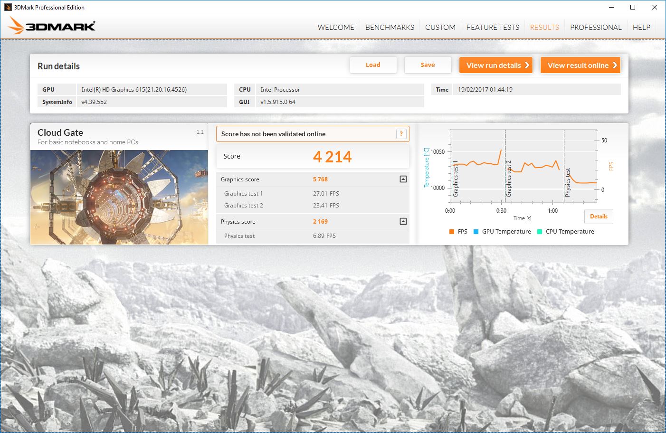Click the Cloud Gate preview thumbnail
This screenshot has width=666, height=433.
point(119,197)
